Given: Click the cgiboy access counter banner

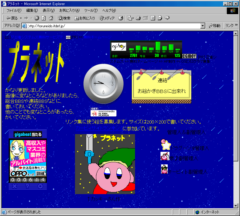Looking at the screenshot, I should pos(146,49).
